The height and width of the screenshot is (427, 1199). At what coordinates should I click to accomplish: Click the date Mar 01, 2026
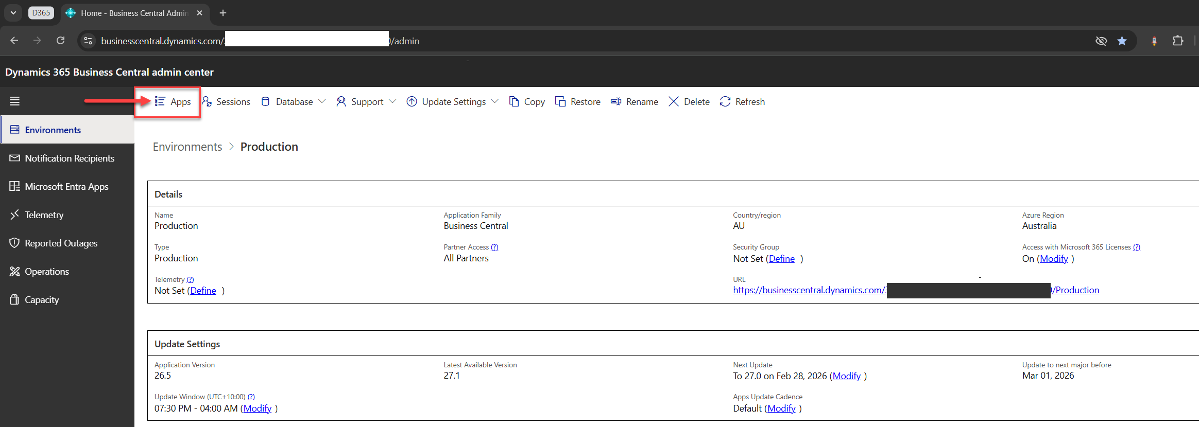tap(1048, 376)
